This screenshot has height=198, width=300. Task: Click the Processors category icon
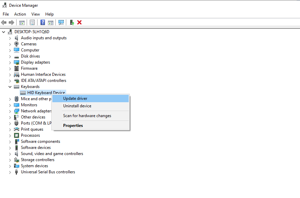pyautogui.click(x=17, y=135)
